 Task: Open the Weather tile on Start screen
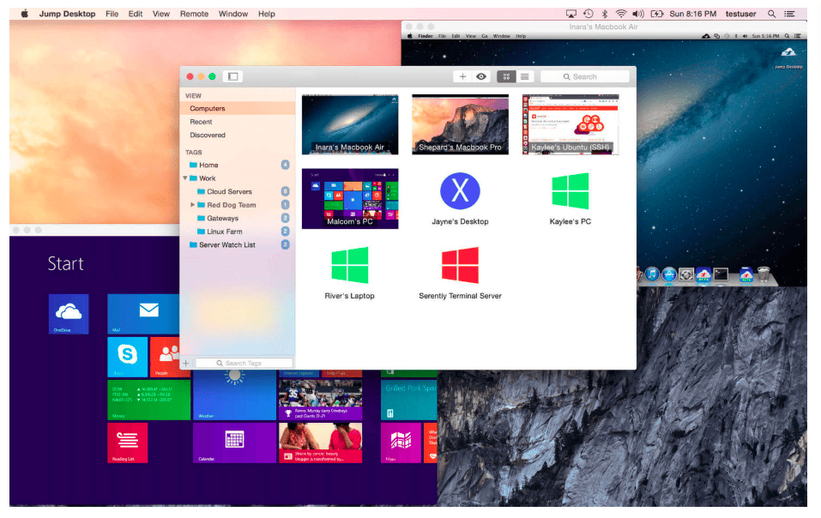tap(234, 395)
